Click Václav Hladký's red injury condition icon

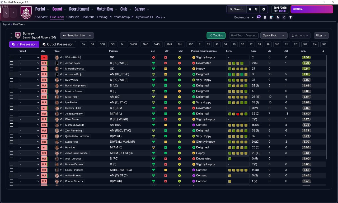(x=153, y=57)
